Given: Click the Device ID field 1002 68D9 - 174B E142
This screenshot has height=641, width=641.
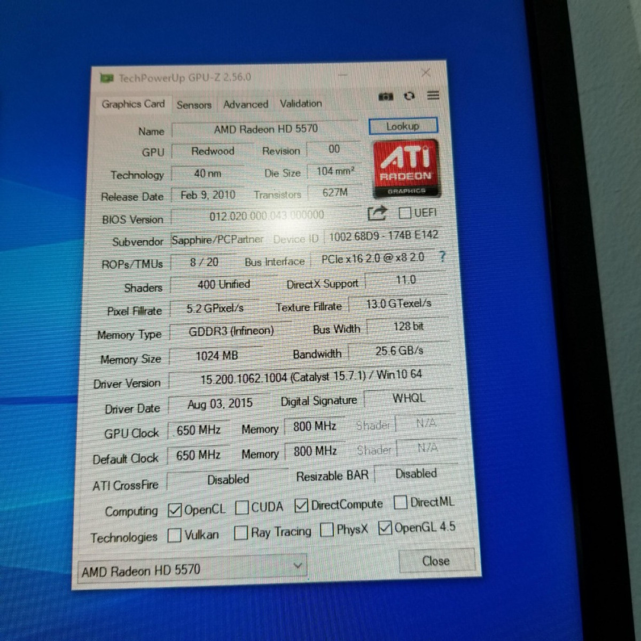Looking at the screenshot, I should coord(384,236).
